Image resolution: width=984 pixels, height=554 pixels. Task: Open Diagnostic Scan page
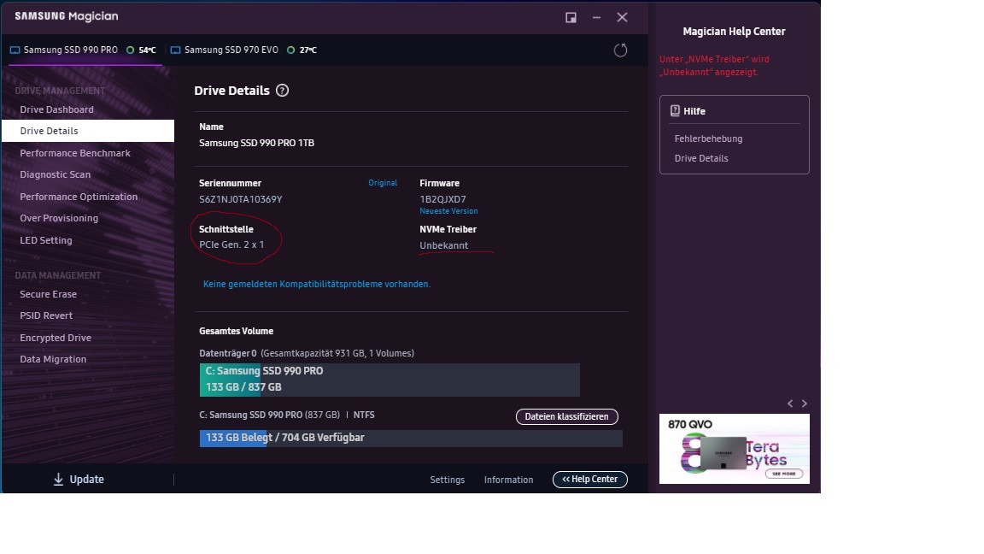(x=56, y=174)
